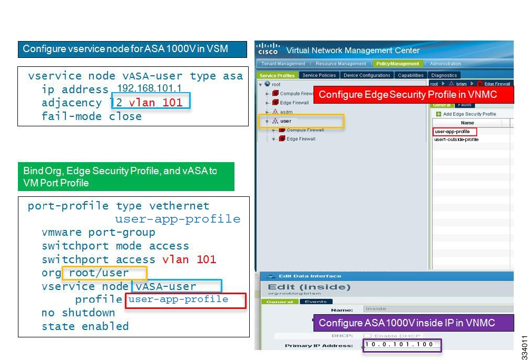
Task: Switch to the Faults tab
Action: click(x=465, y=105)
